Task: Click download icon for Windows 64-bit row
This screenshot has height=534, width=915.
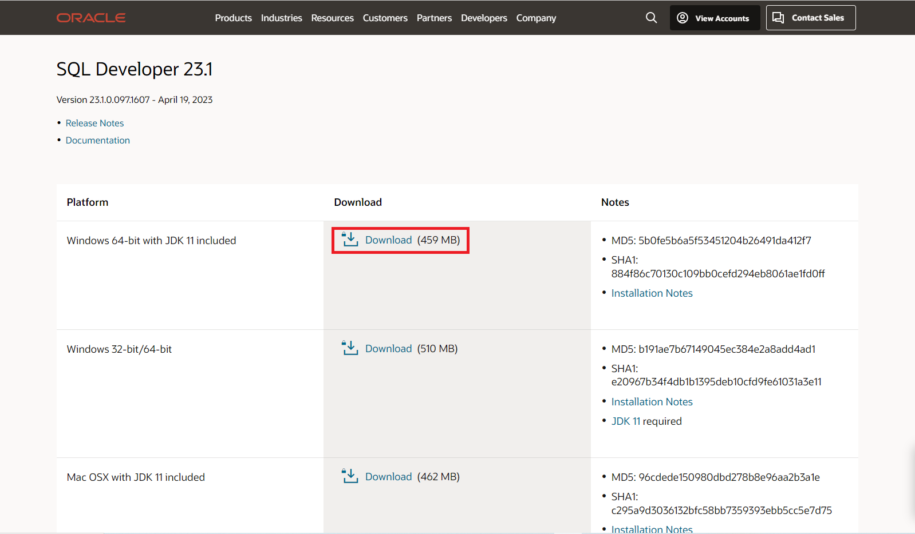Action: [350, 240]
